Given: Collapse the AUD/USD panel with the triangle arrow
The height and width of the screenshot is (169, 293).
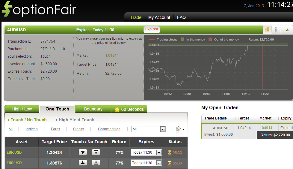Looking at the screenshot, I should pos(287,30).
